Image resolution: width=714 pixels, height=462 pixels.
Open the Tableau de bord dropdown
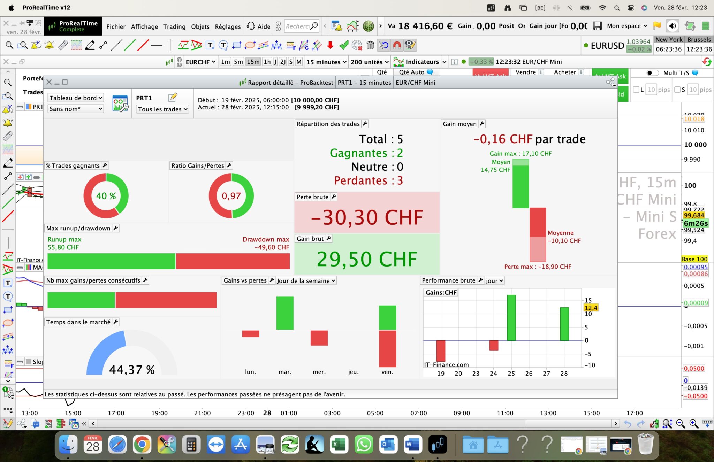pyautogui.click(x=76, y=98)
